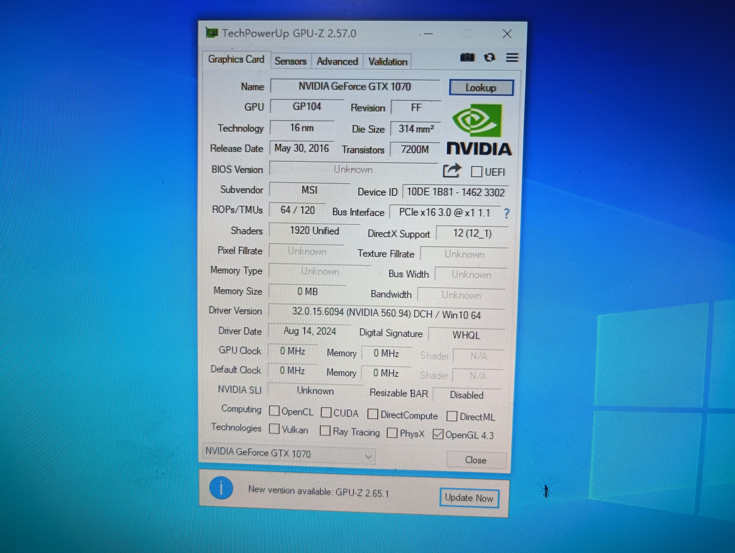735x553 pixels.
Task: Toggle the DirectML checkbox
Action: pos(452,416)
